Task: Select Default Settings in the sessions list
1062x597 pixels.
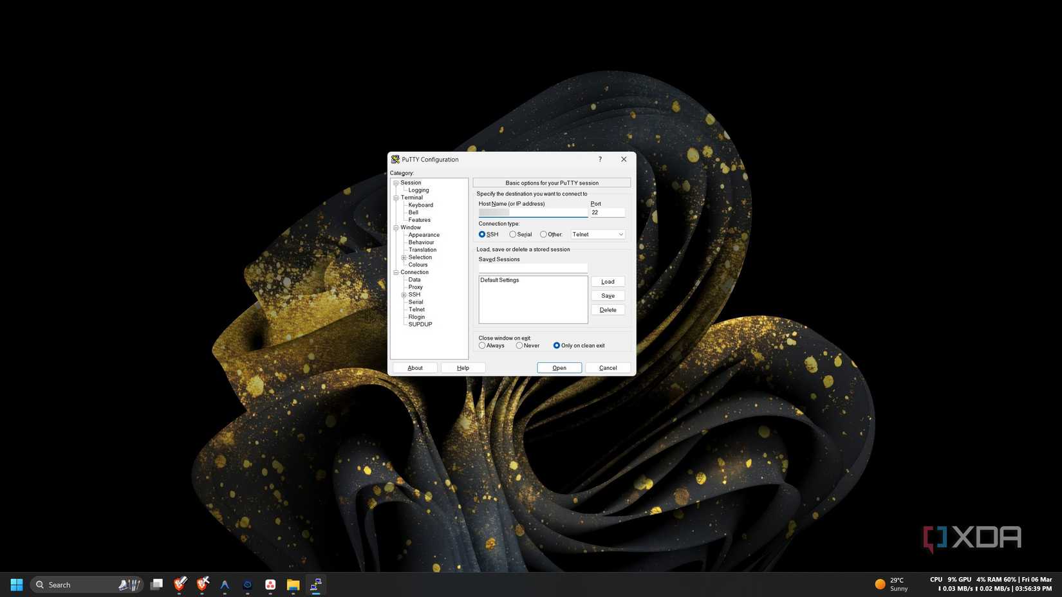Action: [499, 280]
